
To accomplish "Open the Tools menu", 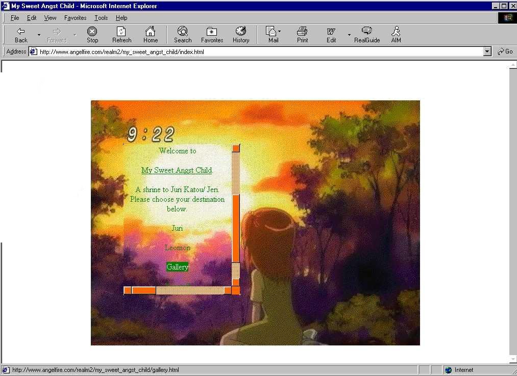I will click(x=101, y=18).
